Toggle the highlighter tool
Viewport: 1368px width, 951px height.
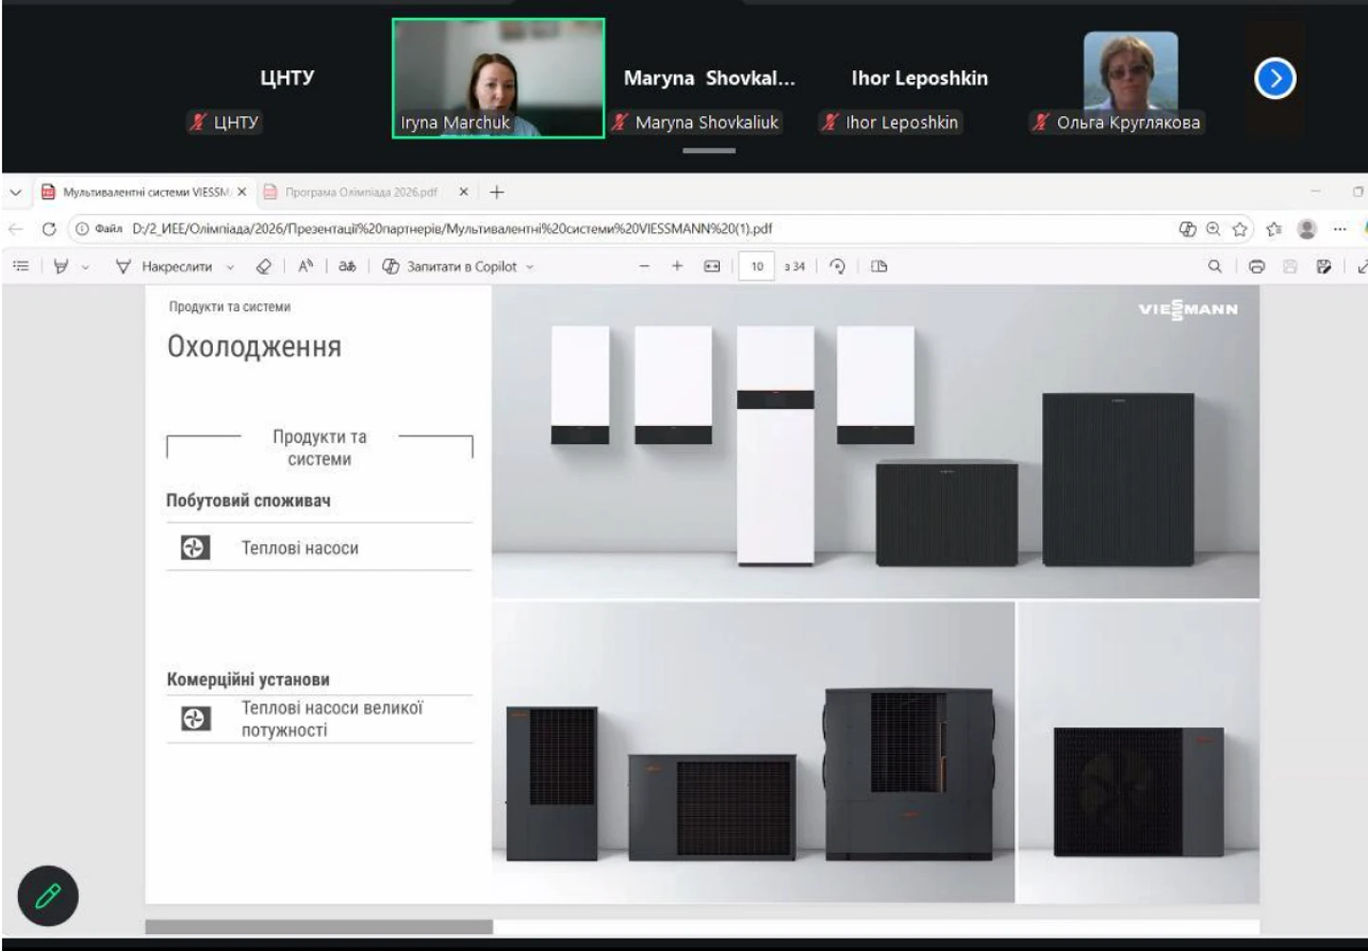coord(61,266)
